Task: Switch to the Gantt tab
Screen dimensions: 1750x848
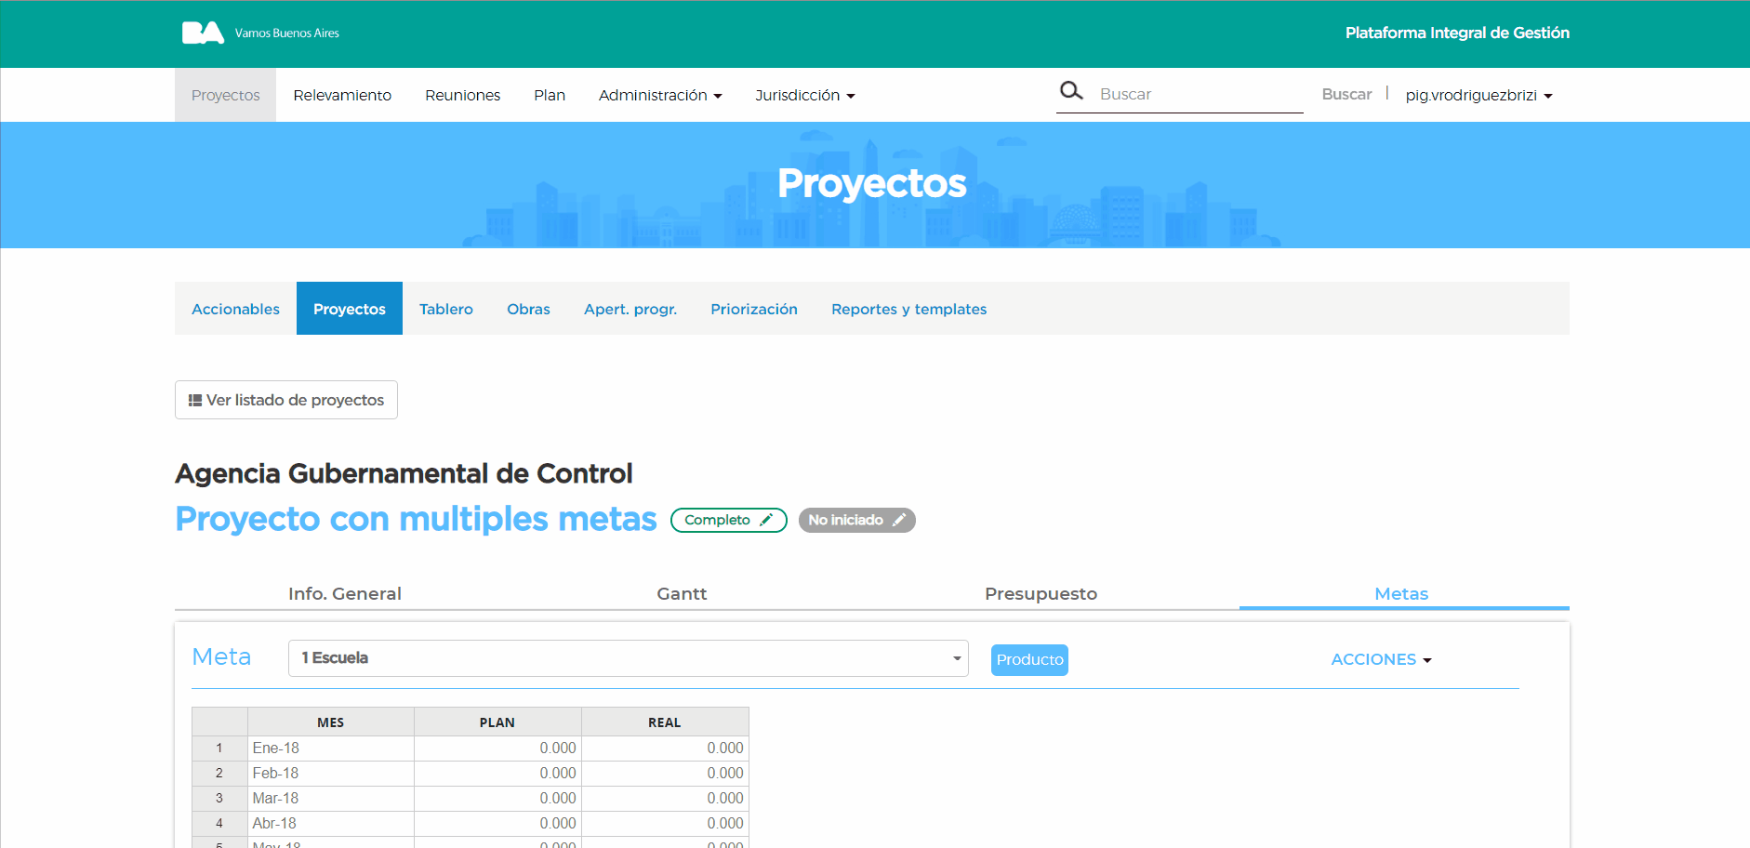Action: pyautogui.click(x=682, y=593)
